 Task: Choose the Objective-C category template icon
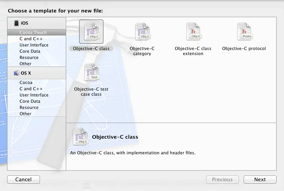tap(142, 32)
